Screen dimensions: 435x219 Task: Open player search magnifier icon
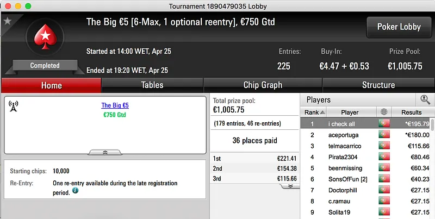(x=425, y=99)
